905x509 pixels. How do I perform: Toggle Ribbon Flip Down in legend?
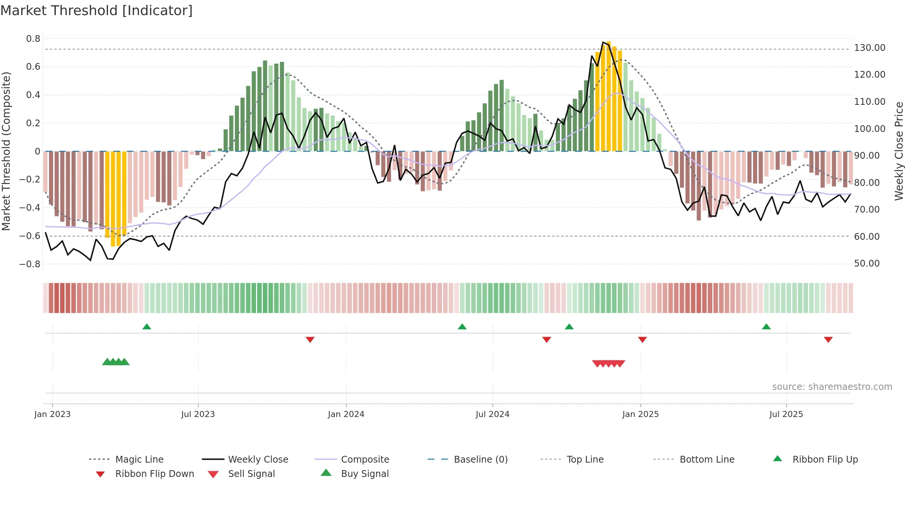tap(144, 474)
